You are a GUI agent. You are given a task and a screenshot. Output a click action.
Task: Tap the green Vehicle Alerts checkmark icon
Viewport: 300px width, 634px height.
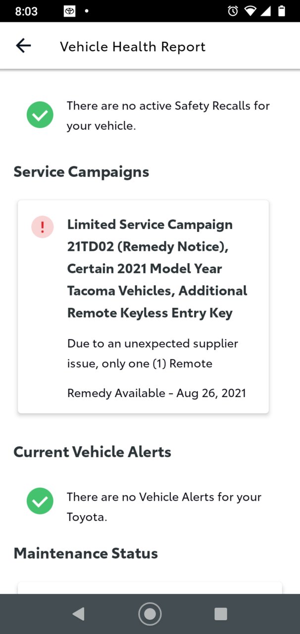click(40, 501)
